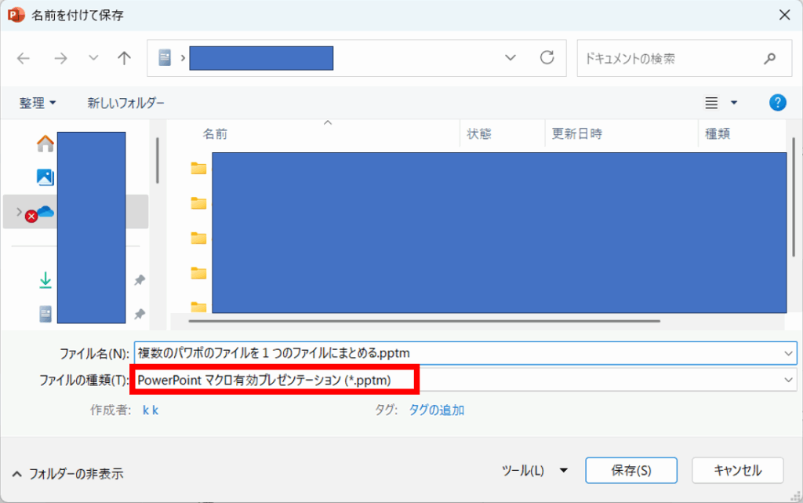803x503 pixels.
Task: Click the view layout icon
Action: coord(712,103)
